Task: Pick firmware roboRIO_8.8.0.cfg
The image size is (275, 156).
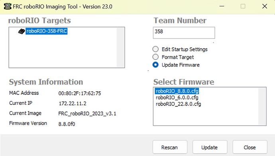Action: (177, 91)
